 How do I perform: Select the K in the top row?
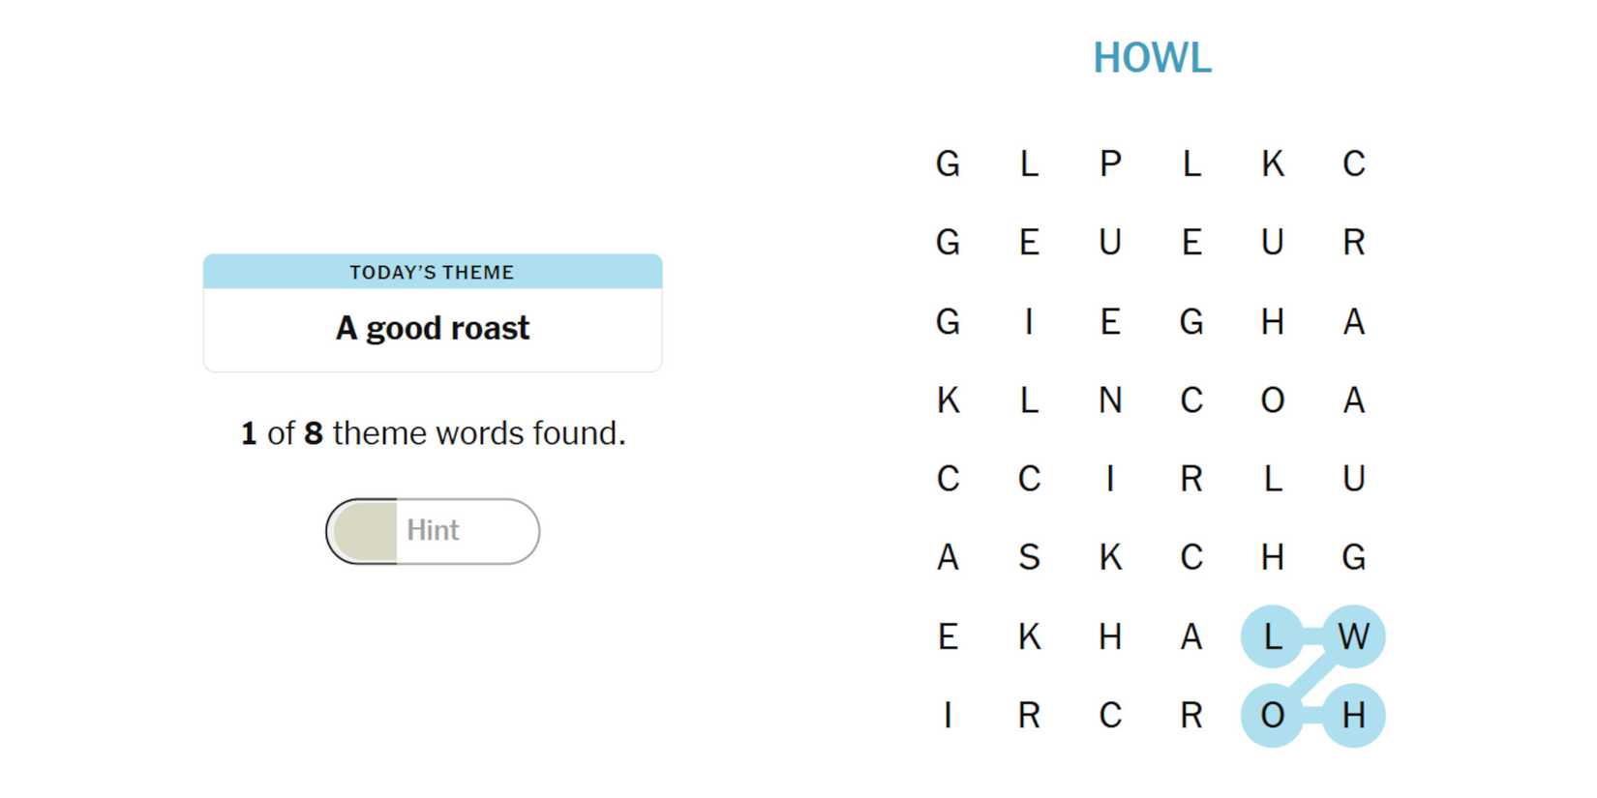coord(1272,163)
